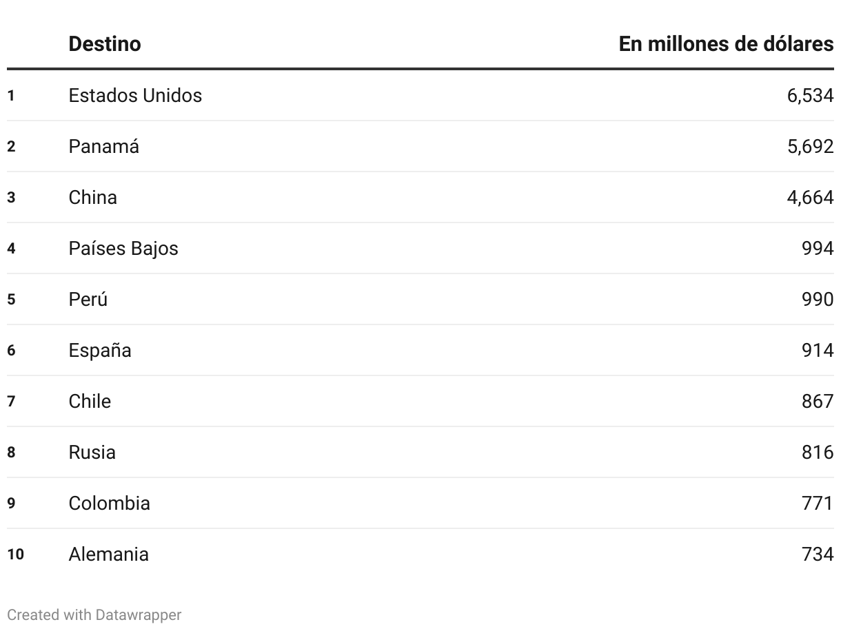Click the 6,534 value cell
This screenshot has height=631, width=841.
pyautogui.click(x=810, y=95)
